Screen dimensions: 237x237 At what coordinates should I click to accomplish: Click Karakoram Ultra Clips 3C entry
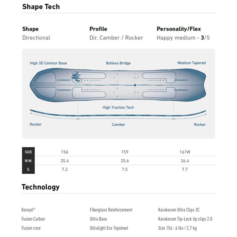pyautogui.click(x=179, y=210)
